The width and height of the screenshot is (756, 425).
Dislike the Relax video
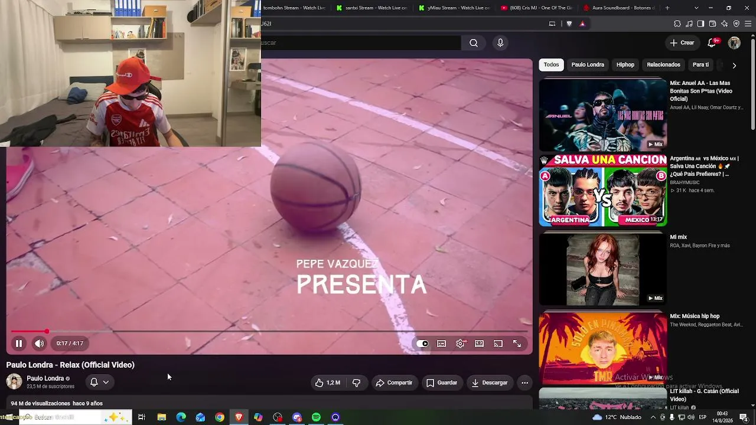pyautogui.click(x=356, y=382)
